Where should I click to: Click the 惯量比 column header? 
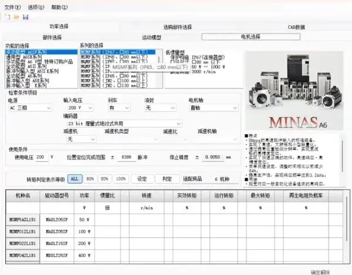(107, 196)
